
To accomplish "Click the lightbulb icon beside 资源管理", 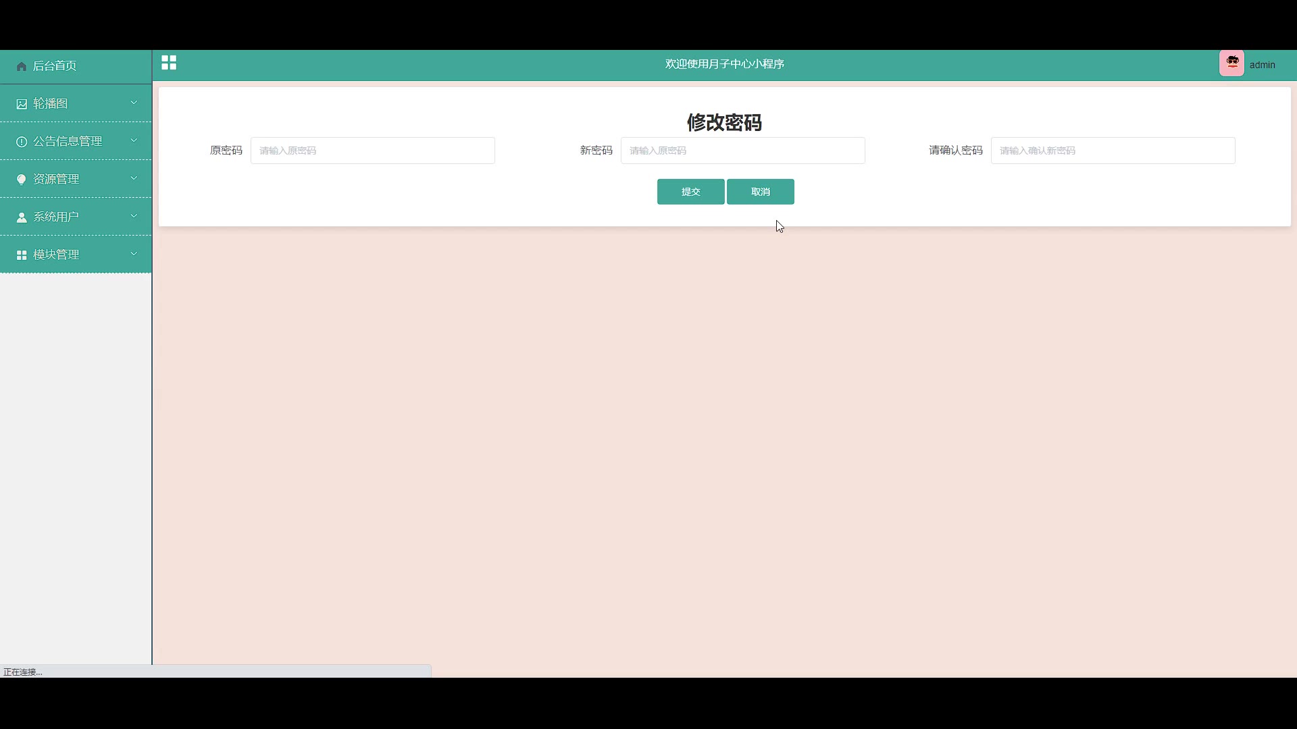I will point(22,180).
